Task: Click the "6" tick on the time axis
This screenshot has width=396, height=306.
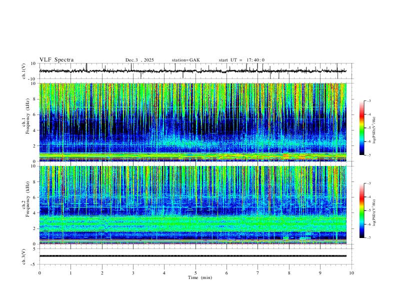Action: tap(226, 273)
